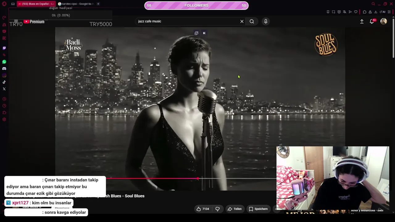Screen dimensions: 395x222
Task: Search with voice microphone button
Action: coord(266,21)
